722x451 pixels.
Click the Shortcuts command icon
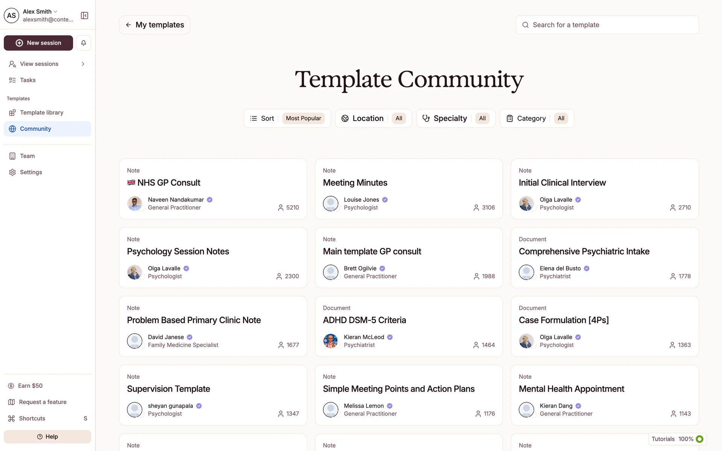click(12, 418)
